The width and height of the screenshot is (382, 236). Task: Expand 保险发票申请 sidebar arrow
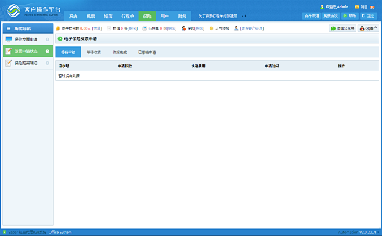pyautogui.click(x=48, y=39)
